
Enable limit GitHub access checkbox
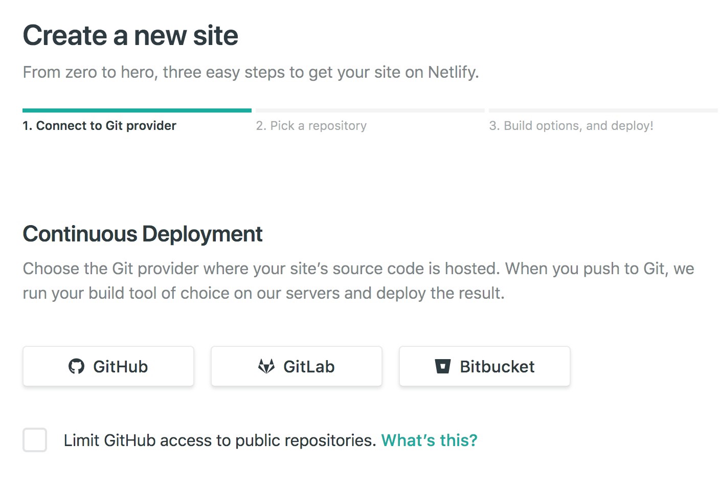click(35, 440)
